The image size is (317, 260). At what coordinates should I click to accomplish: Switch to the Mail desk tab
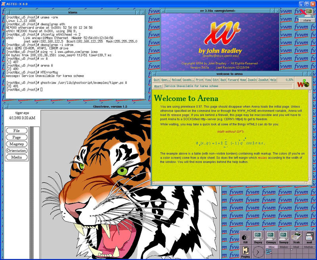point(296,247)
